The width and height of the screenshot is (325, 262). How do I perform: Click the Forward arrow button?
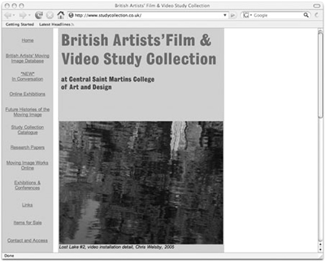(x=23, y=15)
